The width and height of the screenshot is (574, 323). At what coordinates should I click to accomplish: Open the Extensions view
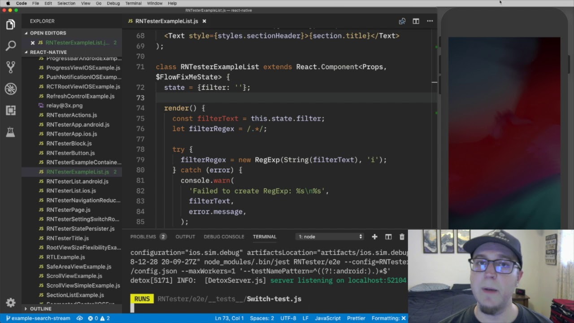[x=11, y=110]
